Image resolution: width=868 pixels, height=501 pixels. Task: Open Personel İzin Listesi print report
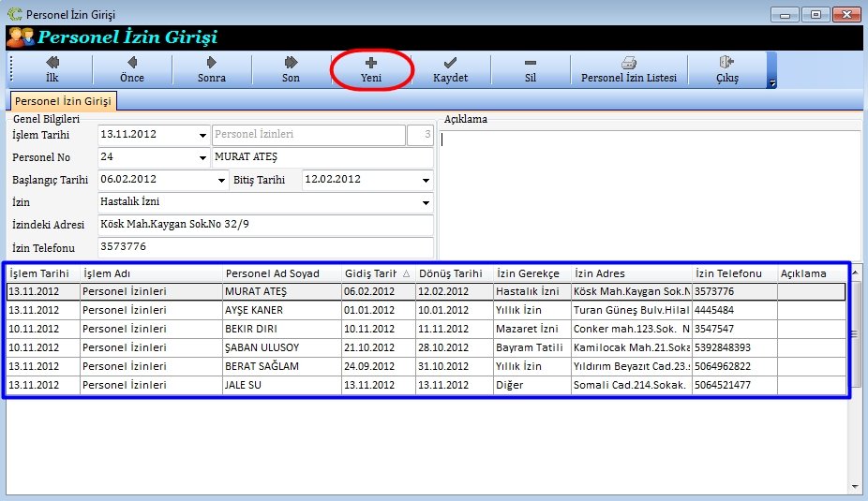click(629, 70)
